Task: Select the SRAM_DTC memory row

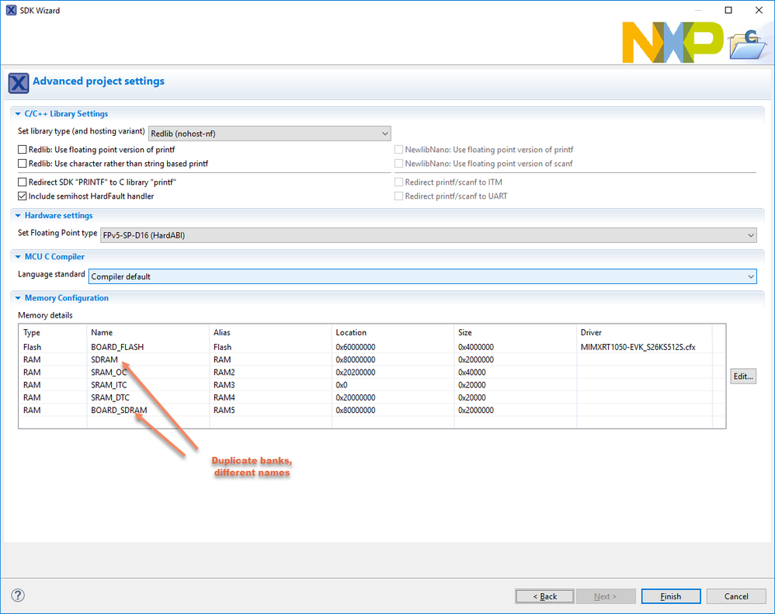Action: 372,397
